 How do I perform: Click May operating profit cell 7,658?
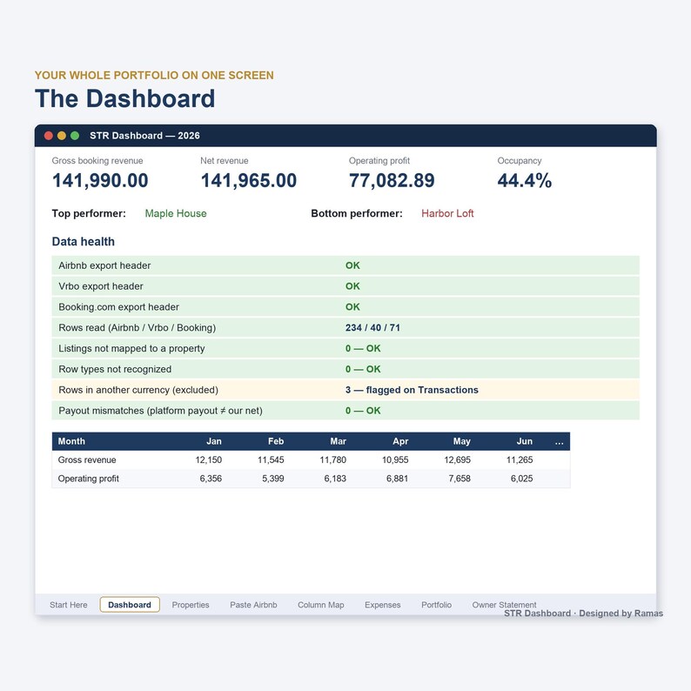(460, 478)
